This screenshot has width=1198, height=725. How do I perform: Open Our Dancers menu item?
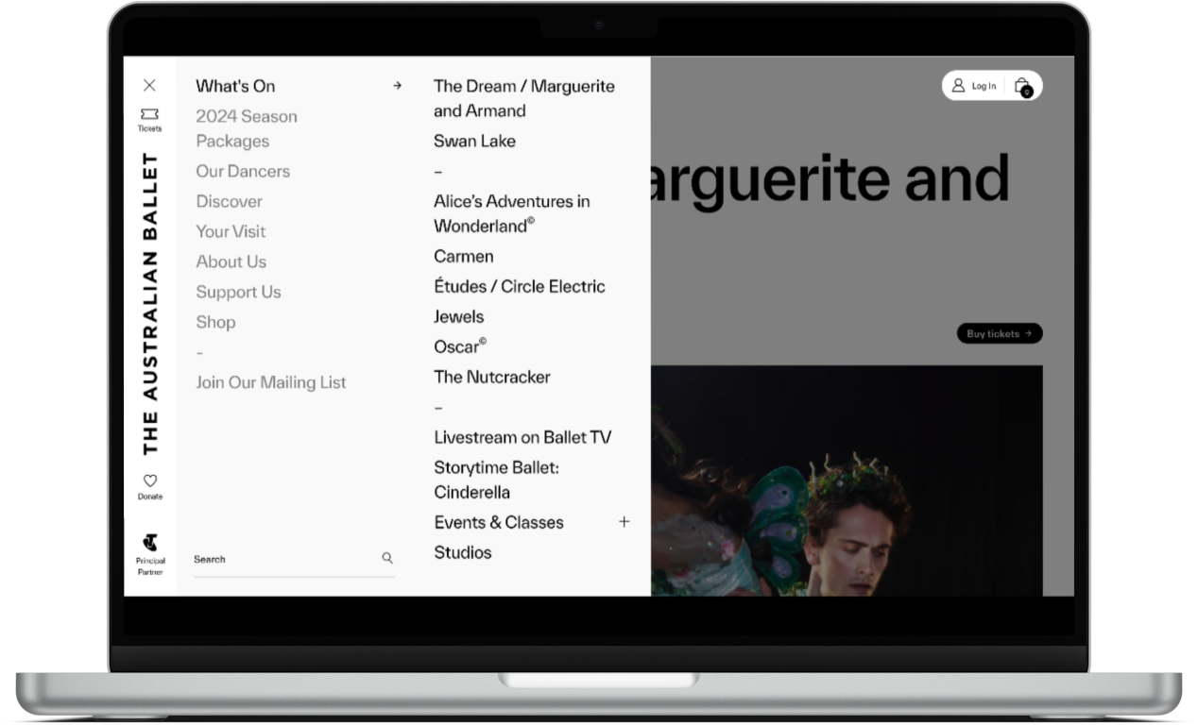(243, 171)
